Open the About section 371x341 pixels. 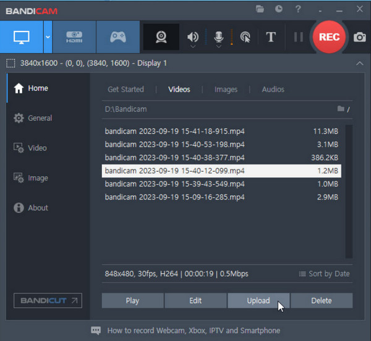coord(31,208)
